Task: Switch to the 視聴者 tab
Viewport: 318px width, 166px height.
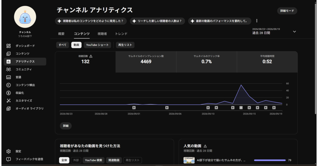Action: tap(102, 34)
